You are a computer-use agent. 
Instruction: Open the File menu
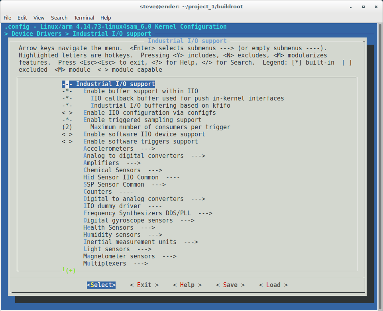tap(7, 18)
